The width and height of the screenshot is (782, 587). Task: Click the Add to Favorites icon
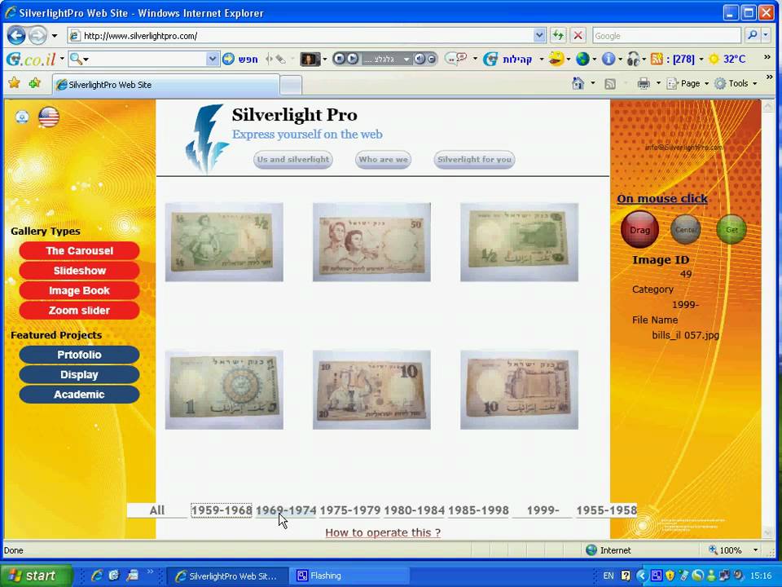click(x=34, y=83)
